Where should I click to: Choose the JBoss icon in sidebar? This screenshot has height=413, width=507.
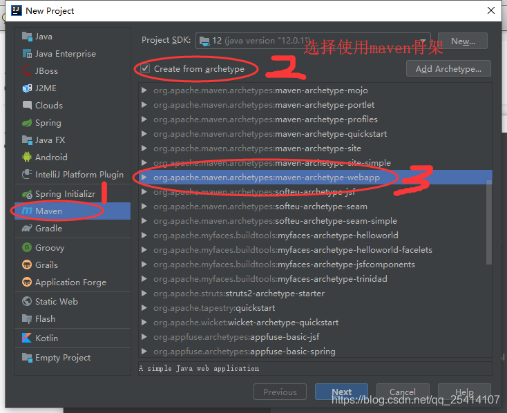pos(27,71)
